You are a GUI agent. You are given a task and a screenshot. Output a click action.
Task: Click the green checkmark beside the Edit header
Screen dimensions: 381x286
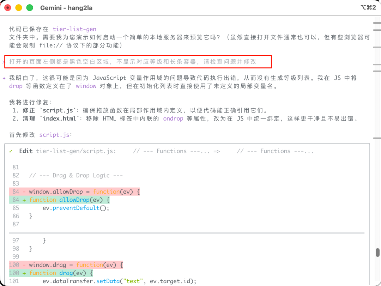11,151
